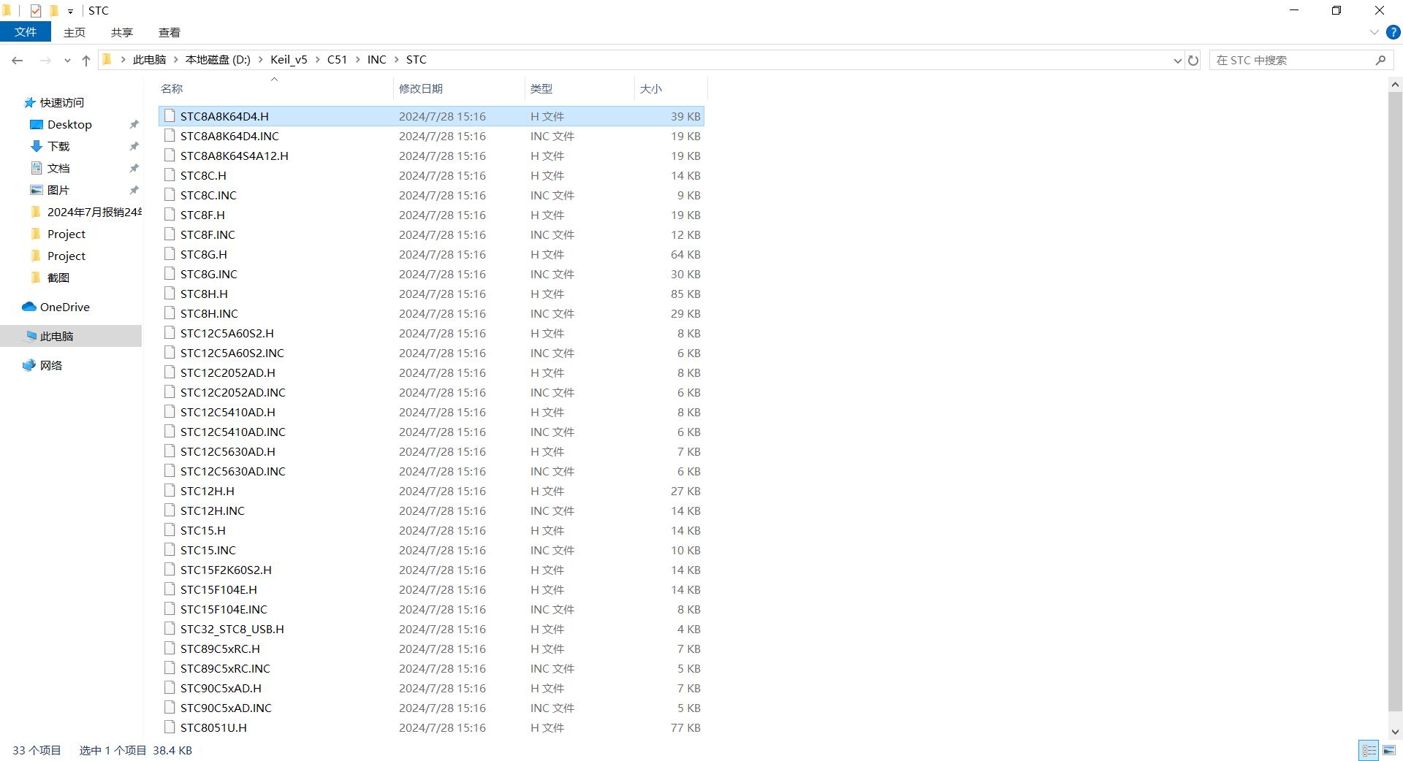The width and height of the screenshot is (1403, 761).
Task: Go up one folder level
Action: [x=86, y=61]
